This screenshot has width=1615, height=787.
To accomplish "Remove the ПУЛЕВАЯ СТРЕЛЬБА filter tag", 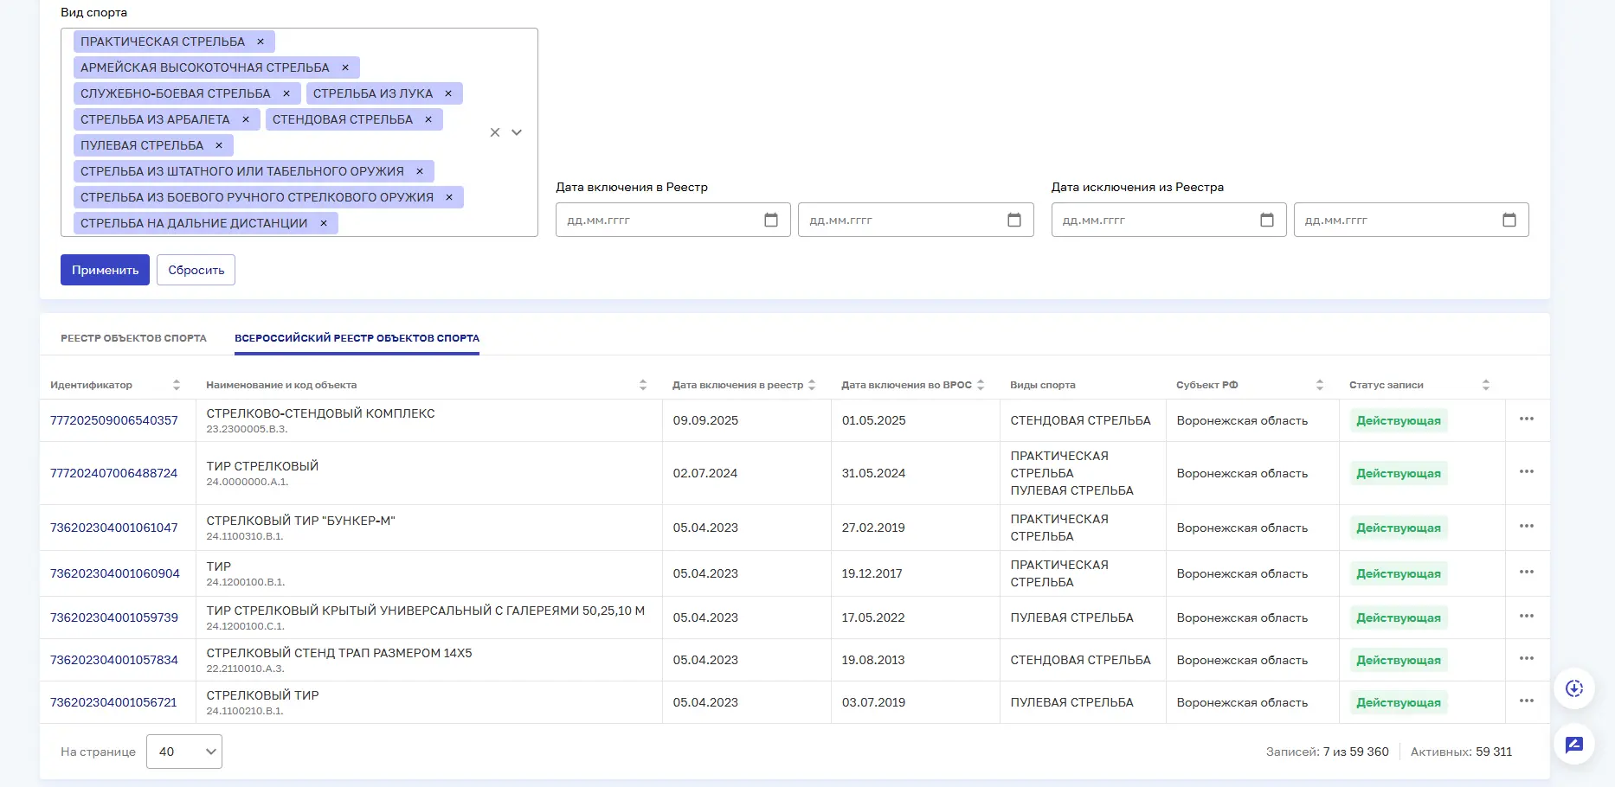I will click(219, 145).
